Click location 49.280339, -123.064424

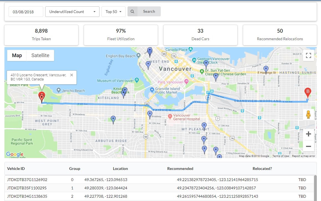point(106,188)
